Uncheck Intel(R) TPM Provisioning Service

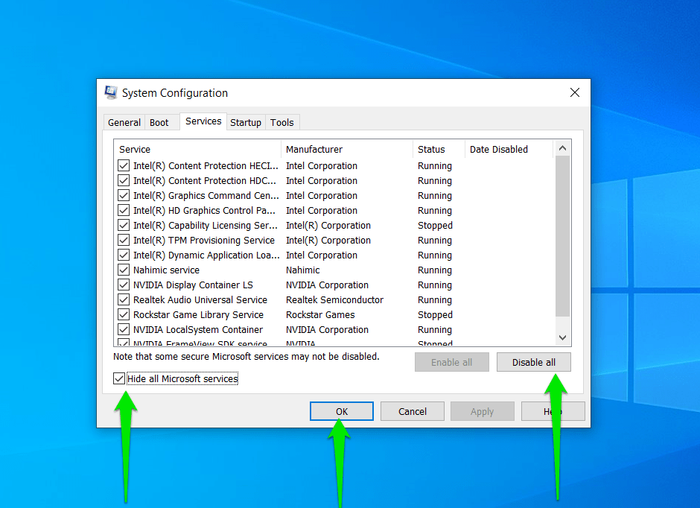tap(123, 240)
